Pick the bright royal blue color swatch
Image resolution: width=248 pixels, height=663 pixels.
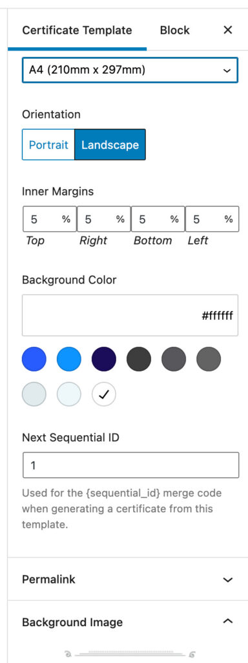point(34,359)
